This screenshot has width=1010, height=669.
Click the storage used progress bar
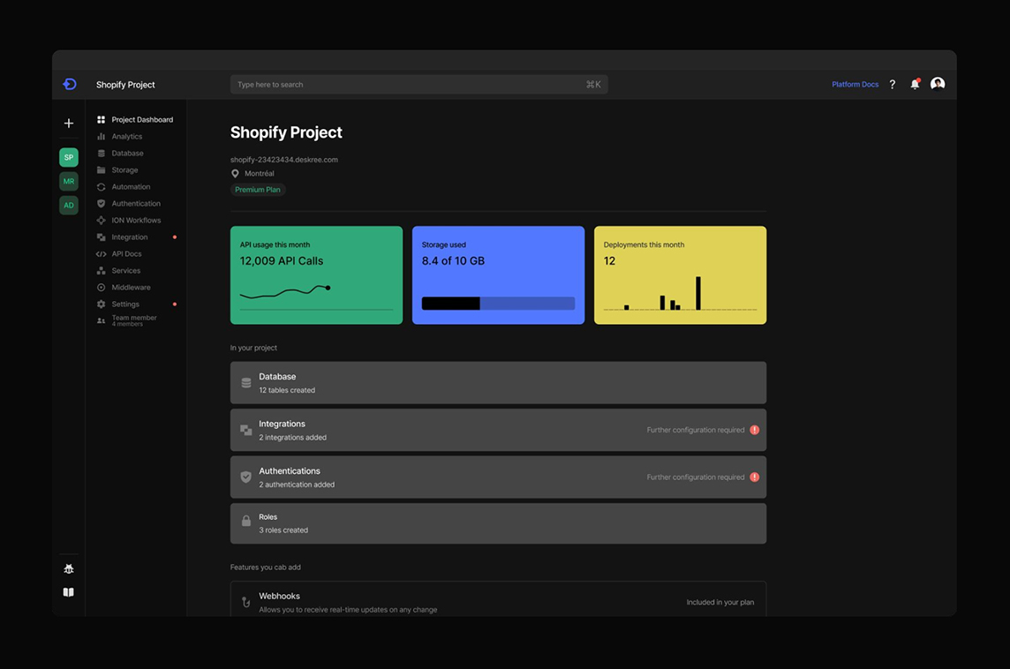[498, 304]
